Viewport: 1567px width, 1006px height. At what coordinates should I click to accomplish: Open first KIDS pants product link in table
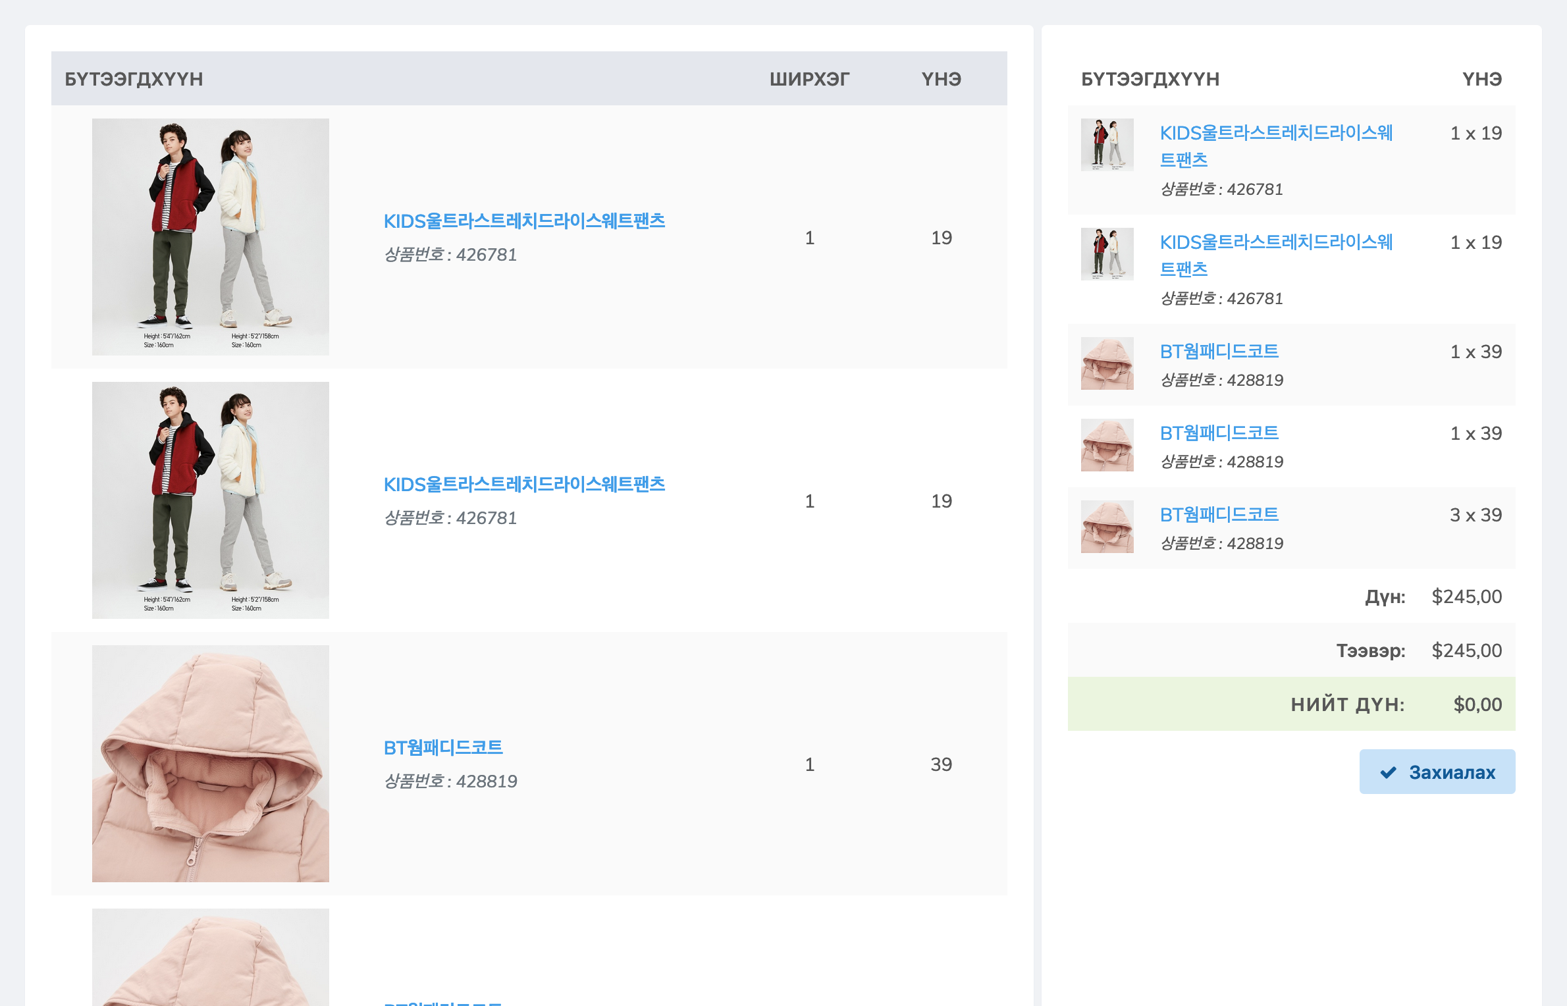[x=524, y=221]
